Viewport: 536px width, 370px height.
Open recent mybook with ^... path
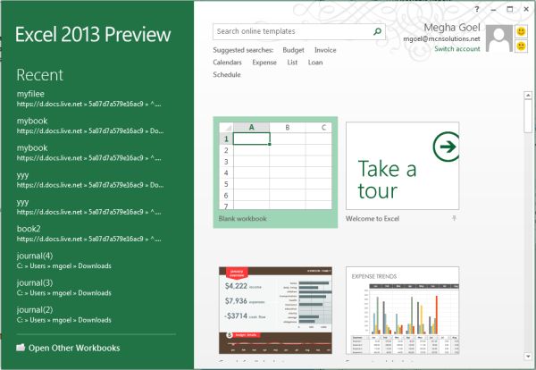pos(88,153)
